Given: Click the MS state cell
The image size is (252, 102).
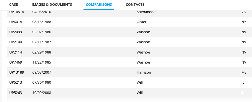Looking at the screenshot, I should (x=243, y=72).
